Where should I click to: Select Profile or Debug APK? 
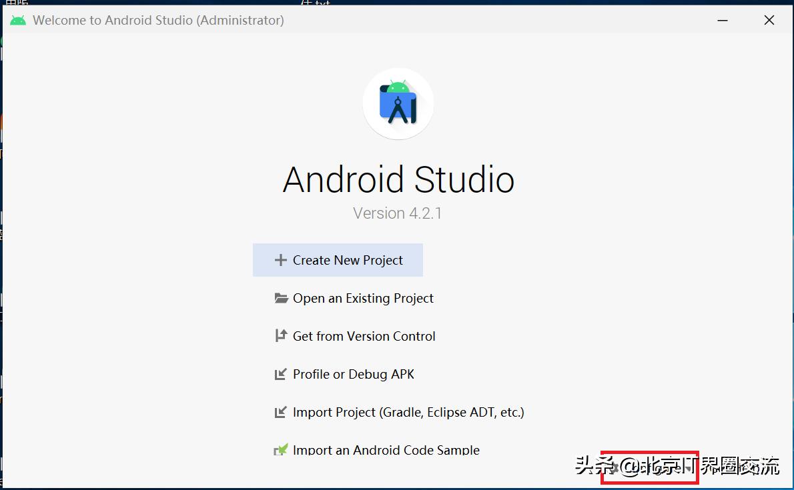point(344,374)
